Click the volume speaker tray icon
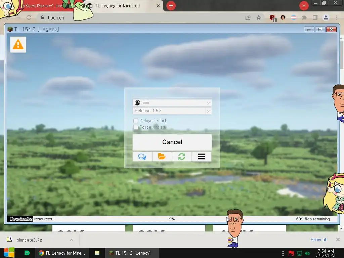The width and height of the screenshot is (344, 258). 307,253
